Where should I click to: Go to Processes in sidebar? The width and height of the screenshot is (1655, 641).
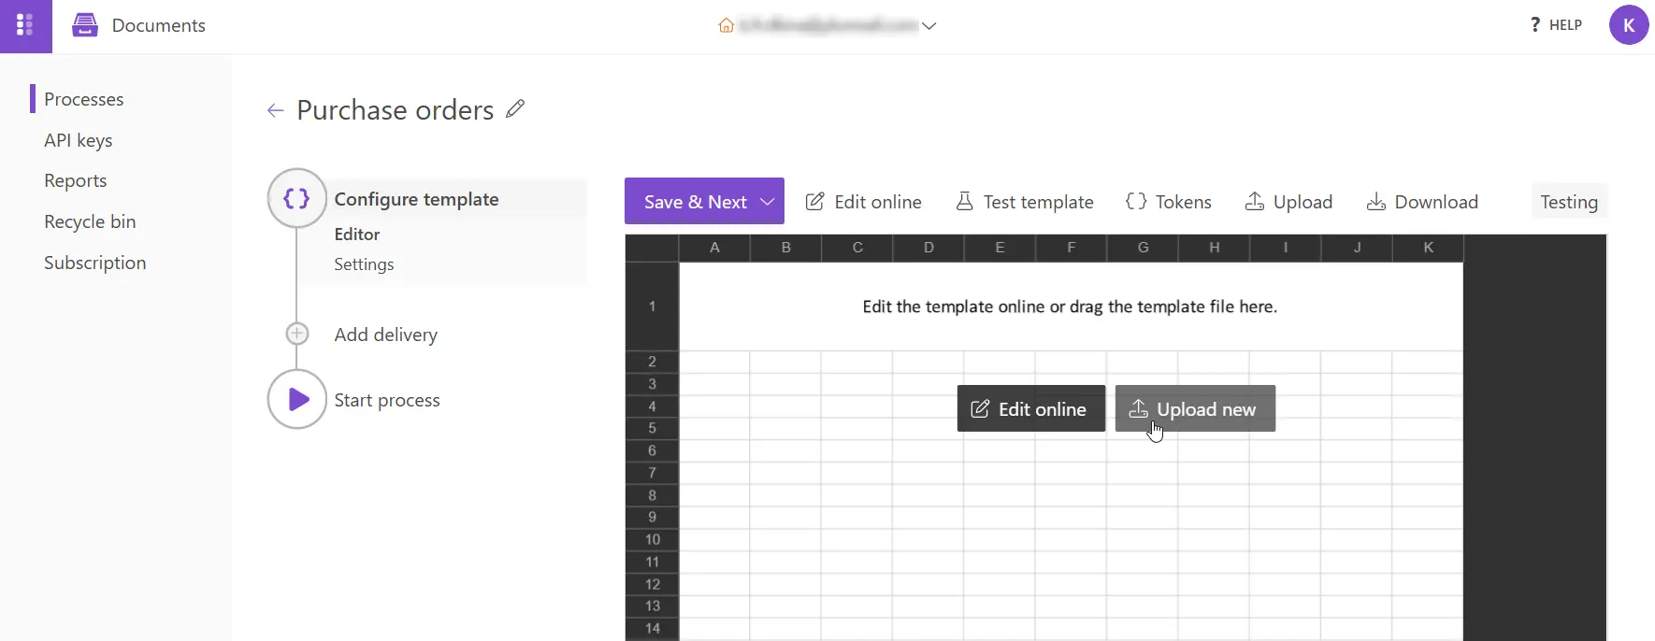pos(83,99)
